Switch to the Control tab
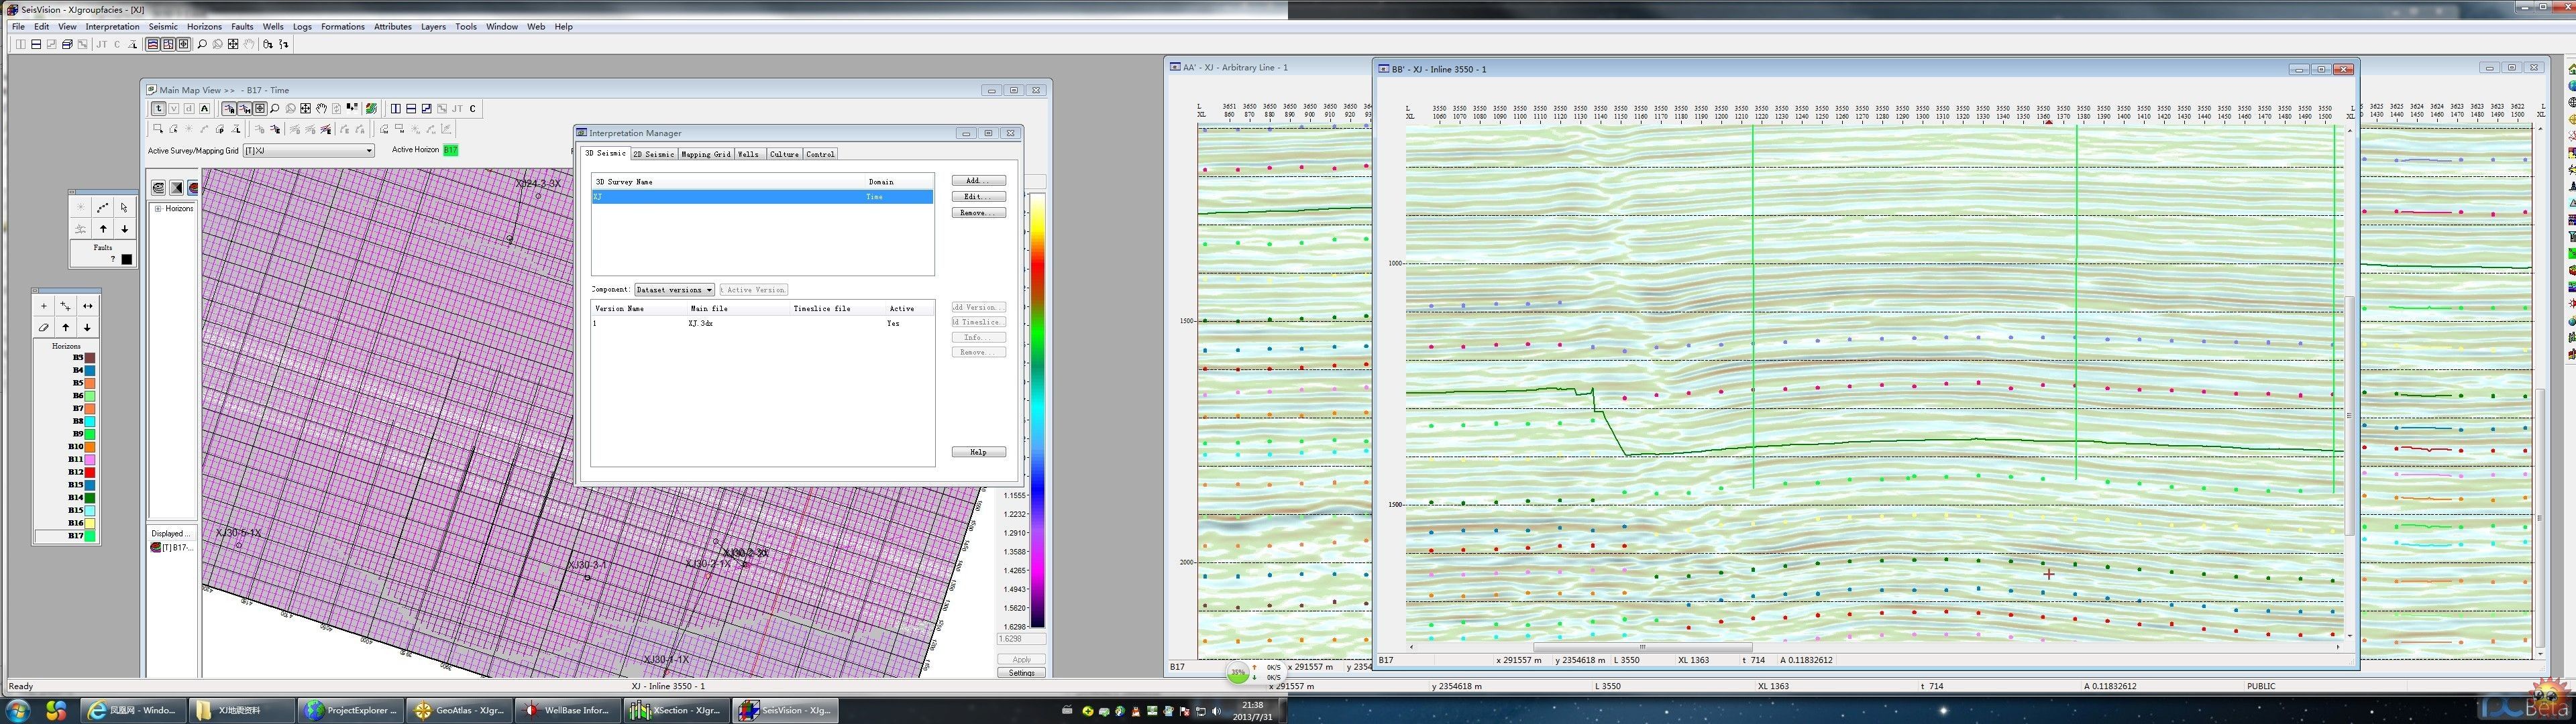This screenshot has height=724, width=2576. 820,154
